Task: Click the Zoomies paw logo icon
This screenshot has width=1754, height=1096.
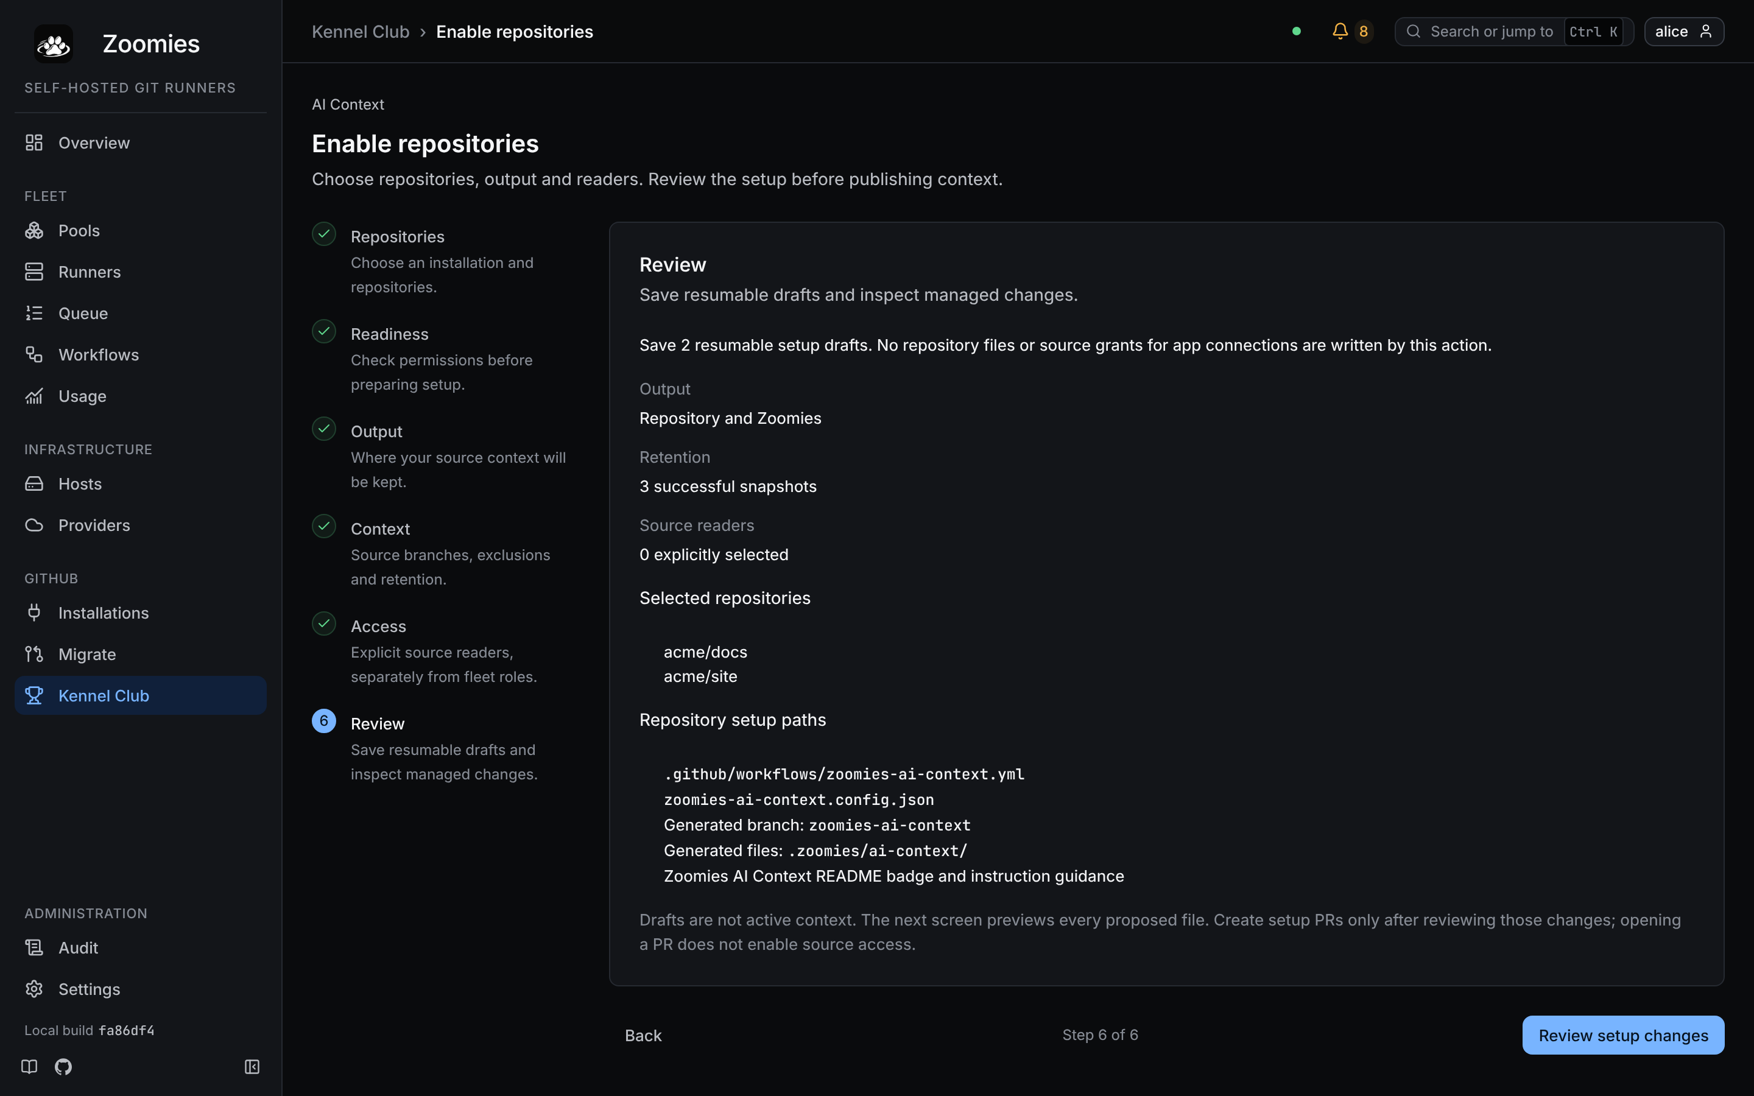Action: (54, 44)
